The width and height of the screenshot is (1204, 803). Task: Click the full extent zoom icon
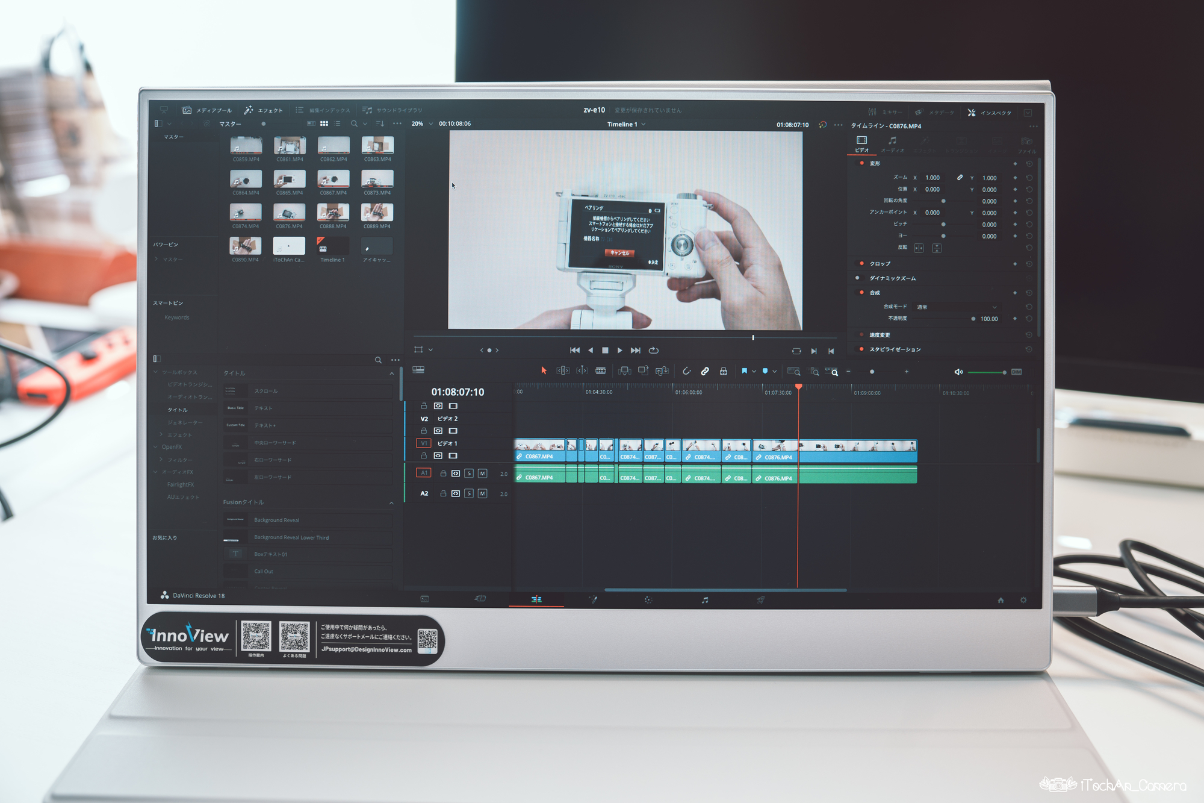[x=794, y=372]
